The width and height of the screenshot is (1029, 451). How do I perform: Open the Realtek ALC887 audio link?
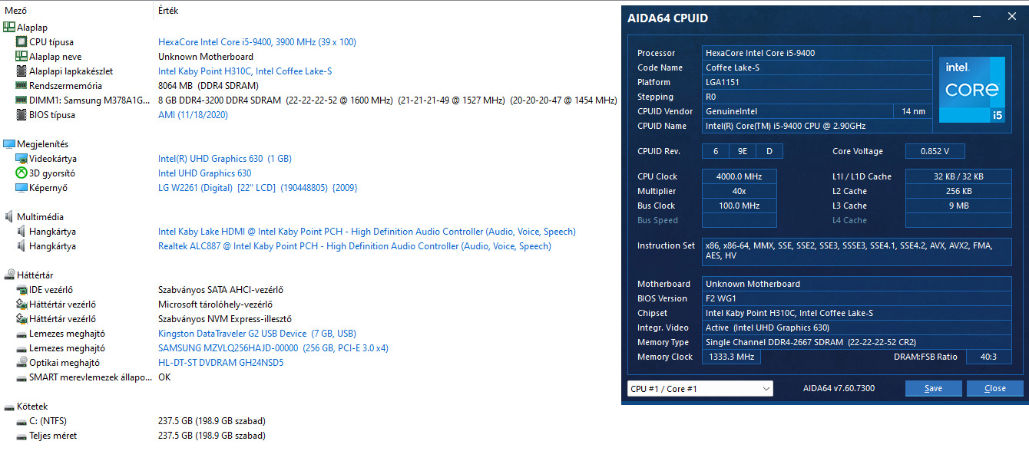tap(355, 246)
